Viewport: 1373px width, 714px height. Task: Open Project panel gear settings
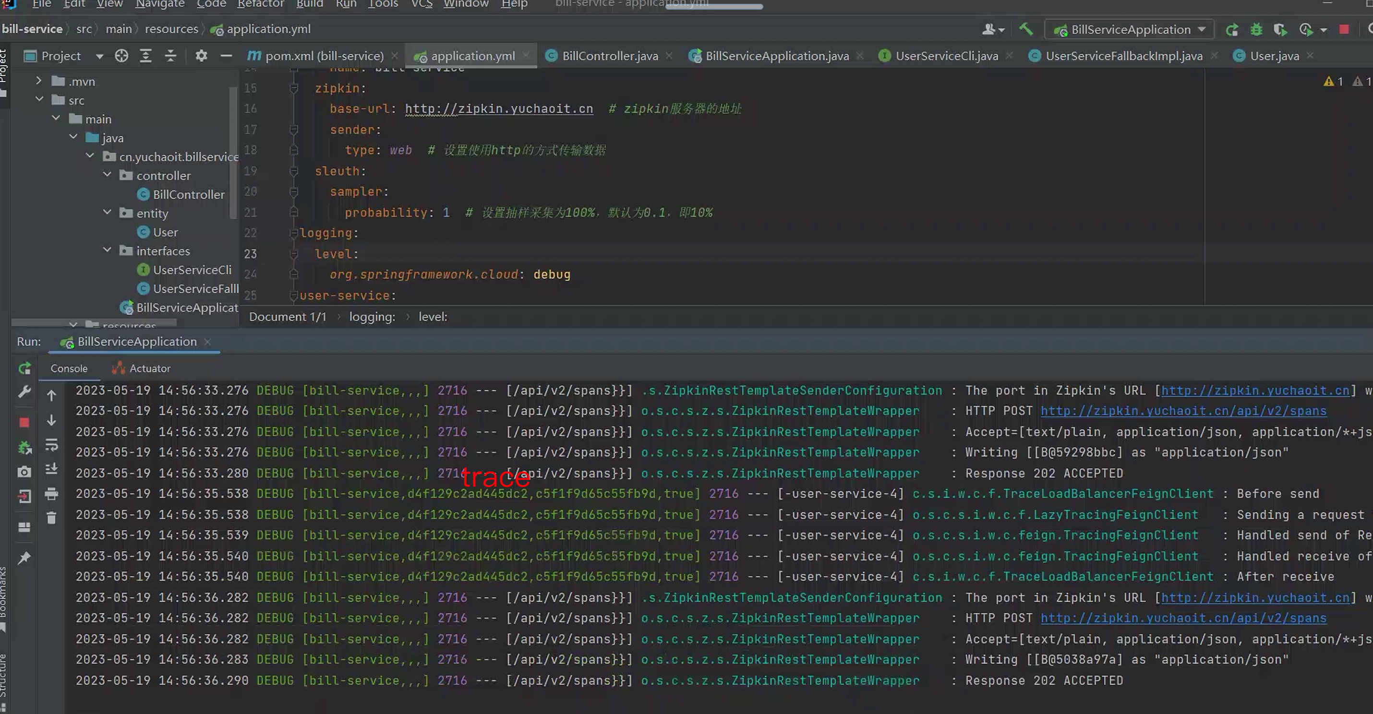tap(201, 56)
